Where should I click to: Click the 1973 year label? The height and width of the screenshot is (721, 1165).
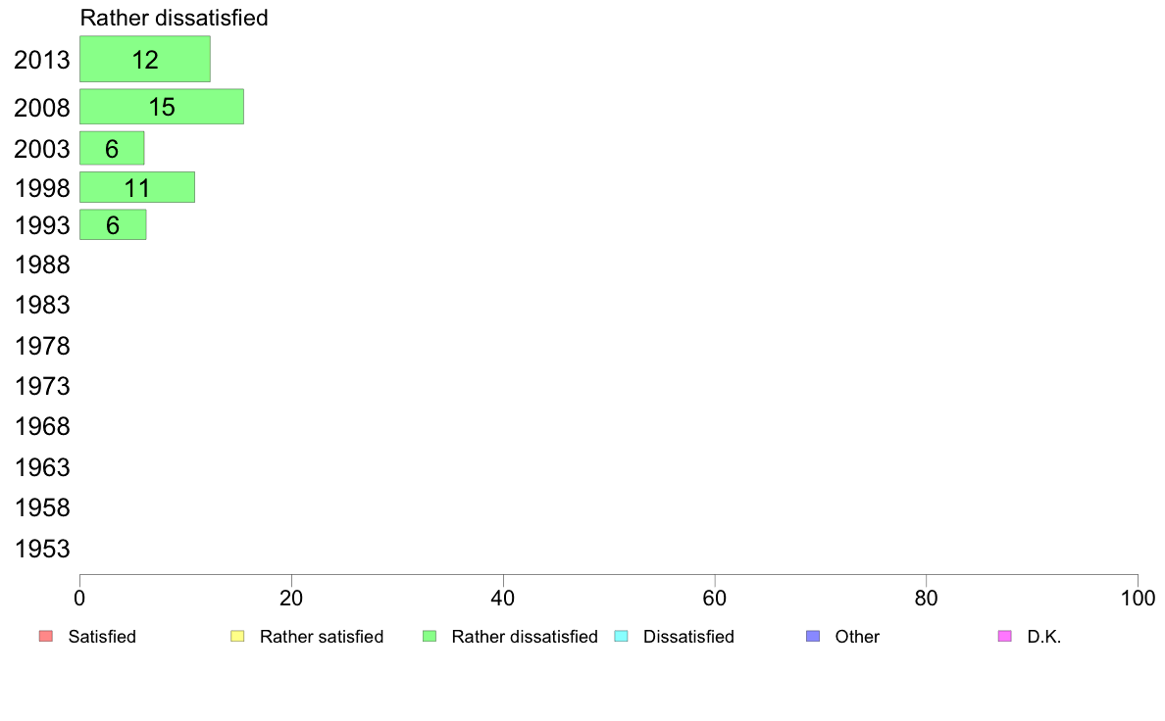pos(42,386)
